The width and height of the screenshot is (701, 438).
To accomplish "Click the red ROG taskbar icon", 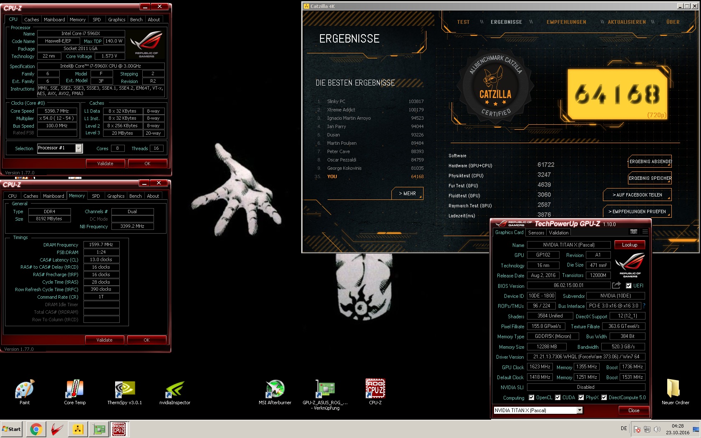I will [57, 429].
